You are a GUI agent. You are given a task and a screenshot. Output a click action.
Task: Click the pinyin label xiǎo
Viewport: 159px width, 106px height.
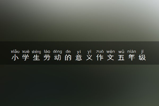(x=15, y=51)
